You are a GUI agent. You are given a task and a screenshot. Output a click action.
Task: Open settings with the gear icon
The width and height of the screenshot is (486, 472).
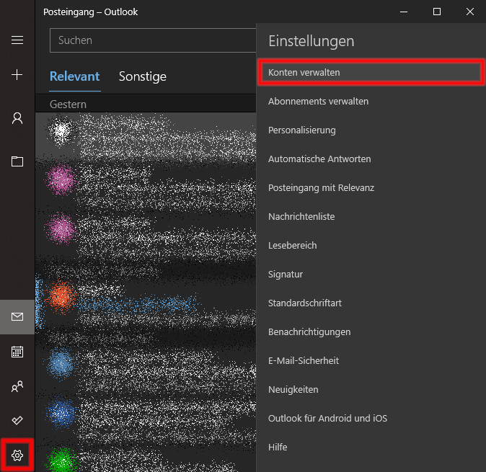(x=17, y=455)
